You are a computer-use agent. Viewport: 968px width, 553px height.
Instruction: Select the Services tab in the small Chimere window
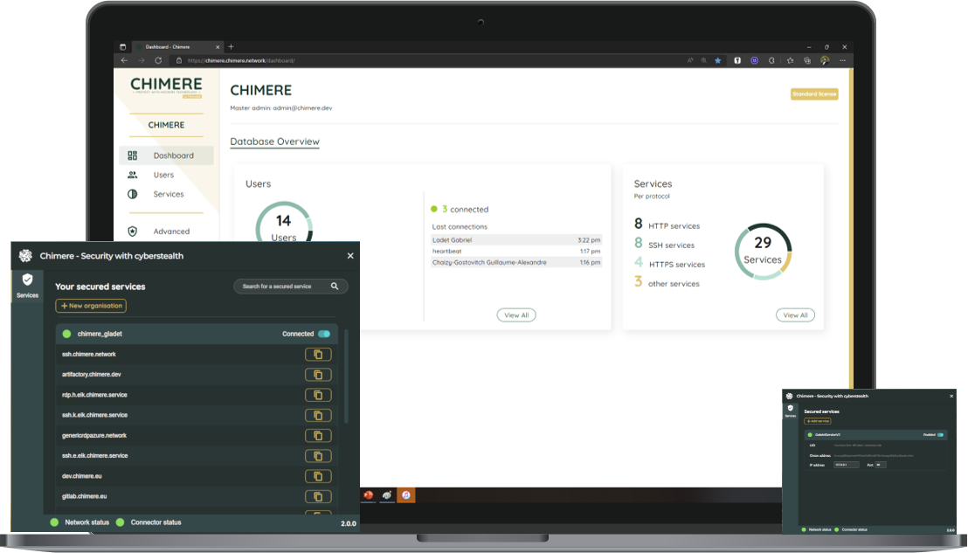(x=790, y=411)
